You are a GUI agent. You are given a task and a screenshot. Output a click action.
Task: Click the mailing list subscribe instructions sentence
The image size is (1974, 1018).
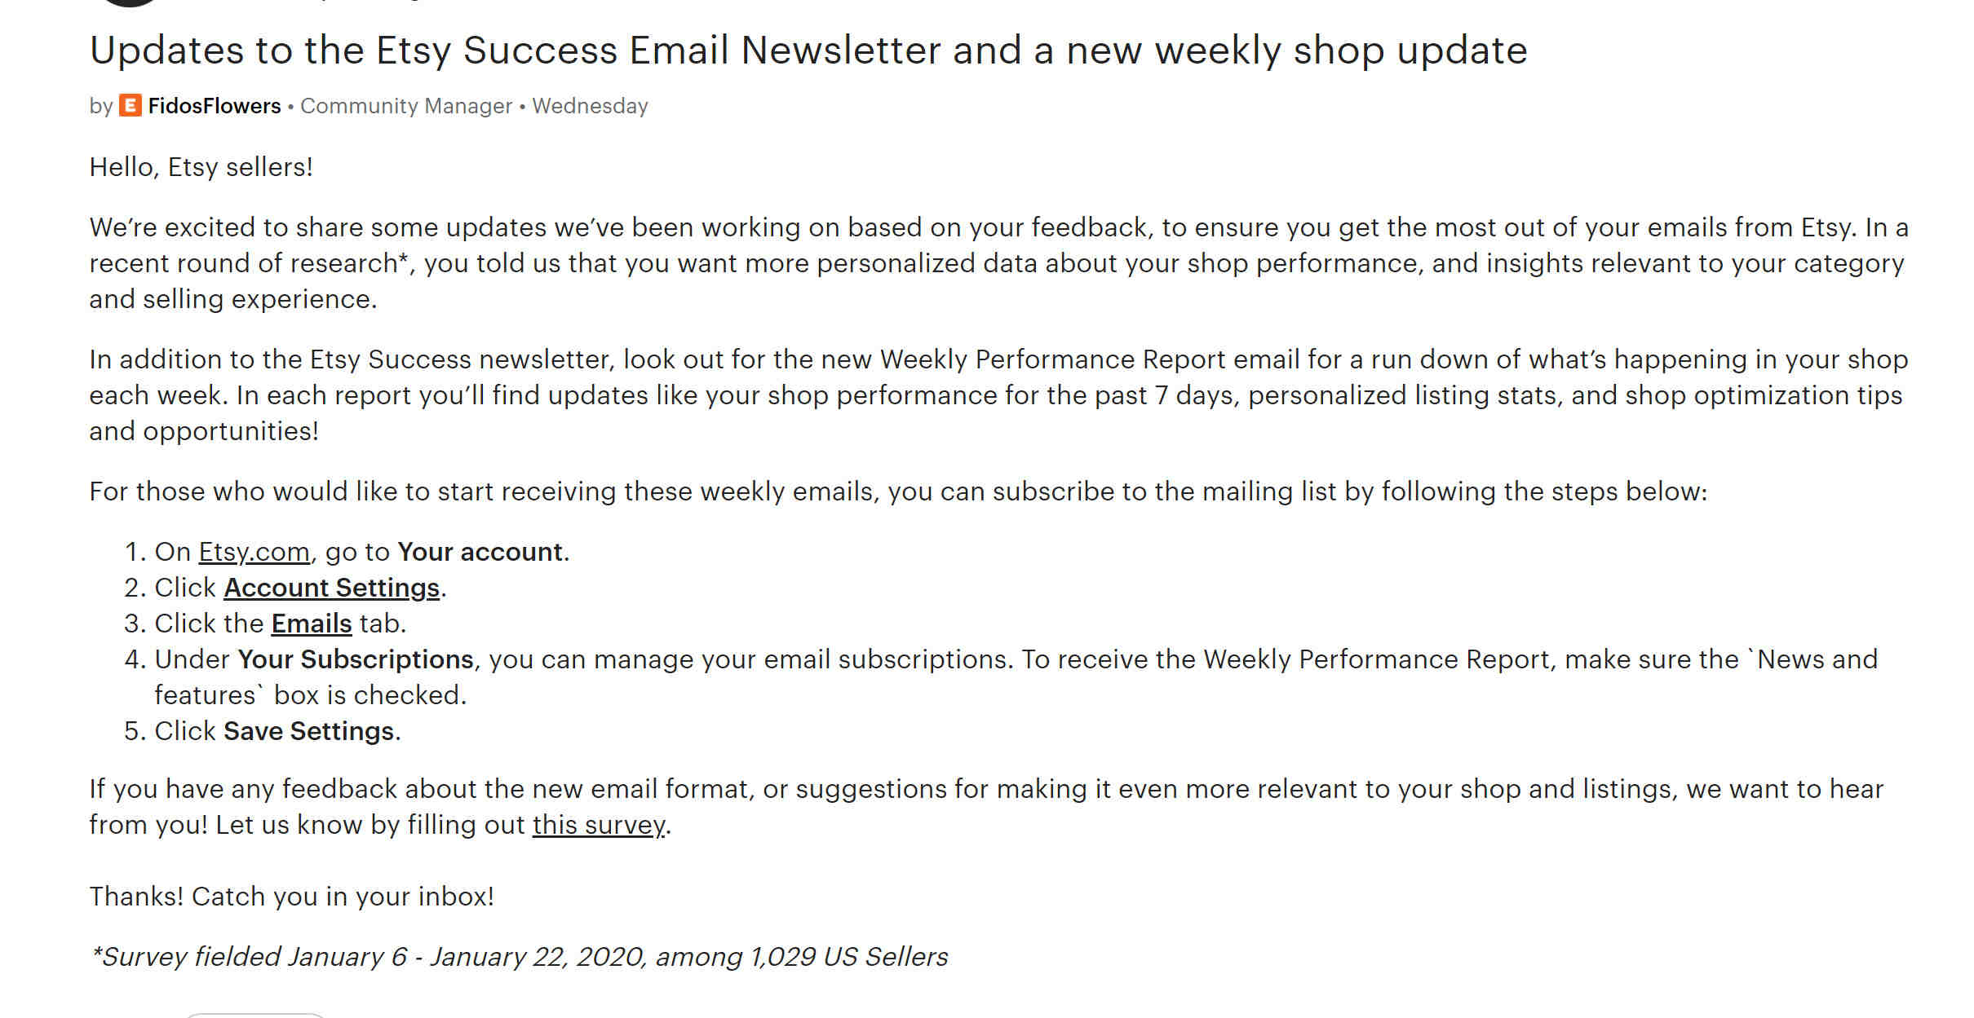[x=898, y=491]
